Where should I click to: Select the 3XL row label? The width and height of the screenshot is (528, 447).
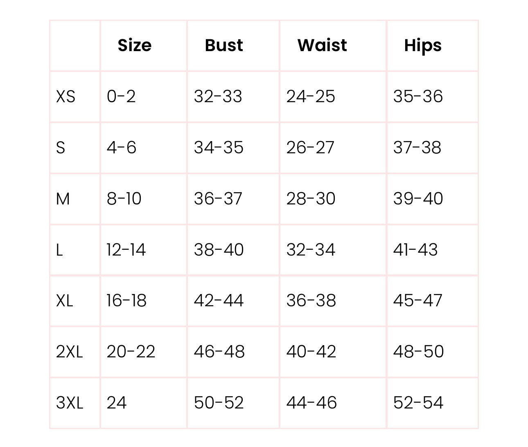[70, 403]
